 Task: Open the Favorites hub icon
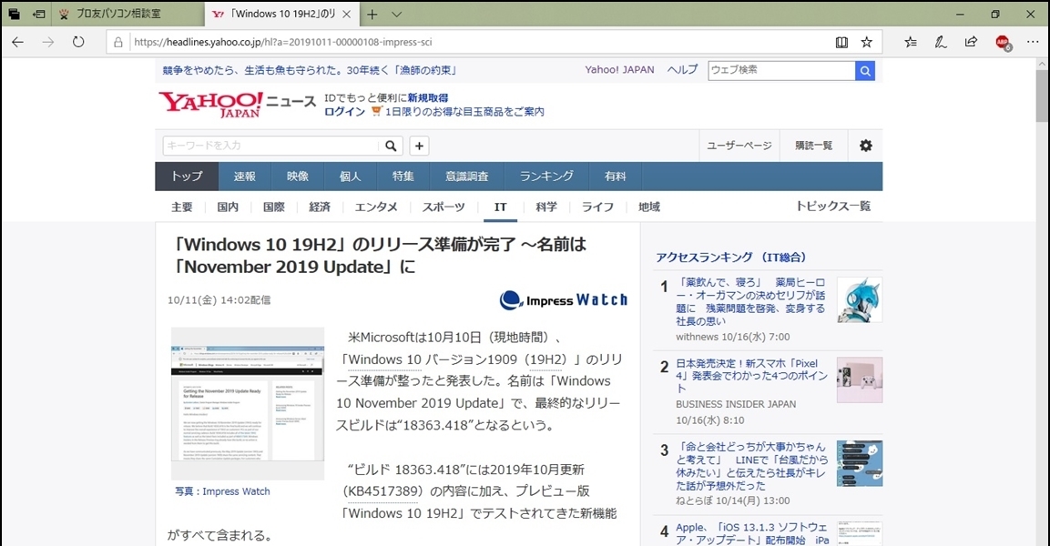click(911, 42)
